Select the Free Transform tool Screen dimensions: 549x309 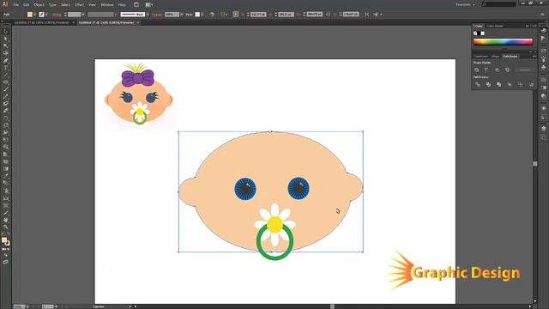coord(6,140)
